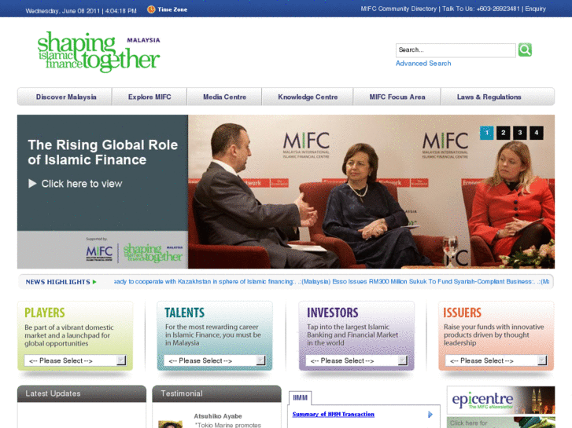Go to banner slide 2
Viewport: 572px width, 428px height.
[503, 133]
